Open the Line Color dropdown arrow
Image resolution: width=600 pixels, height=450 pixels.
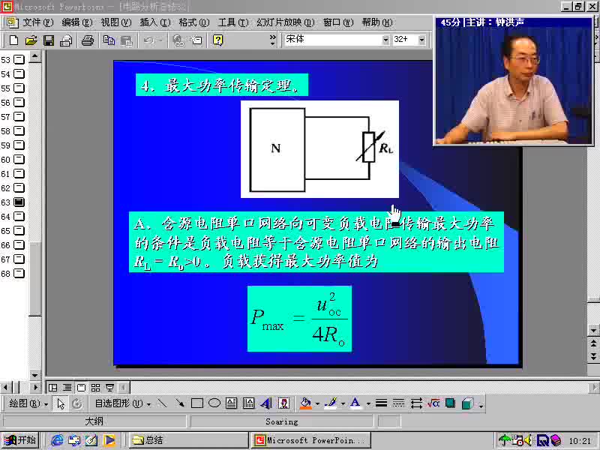pos(343,403)
